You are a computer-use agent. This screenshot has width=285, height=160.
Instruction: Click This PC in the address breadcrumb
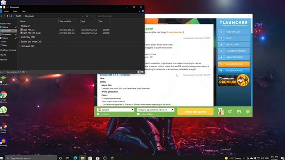tap(18, 16)
